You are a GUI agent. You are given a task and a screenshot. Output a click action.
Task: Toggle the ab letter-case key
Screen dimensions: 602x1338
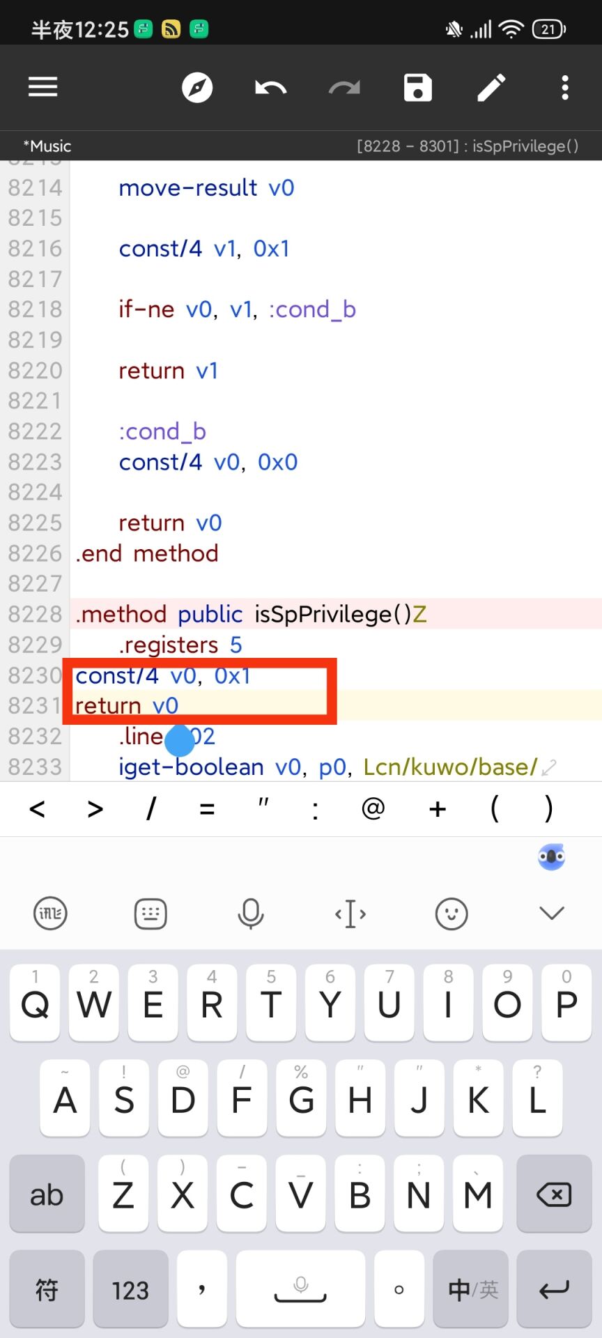click(47, 1194)
